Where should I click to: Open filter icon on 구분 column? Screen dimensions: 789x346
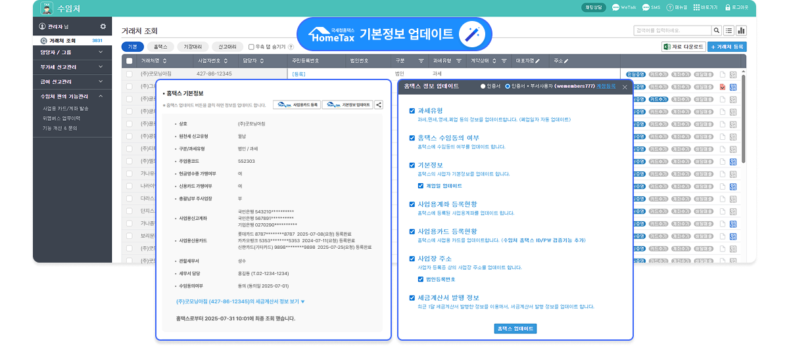click(x=421, y=60)
